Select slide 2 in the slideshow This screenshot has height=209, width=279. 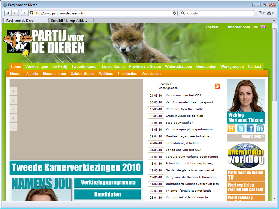pos(13,100)
